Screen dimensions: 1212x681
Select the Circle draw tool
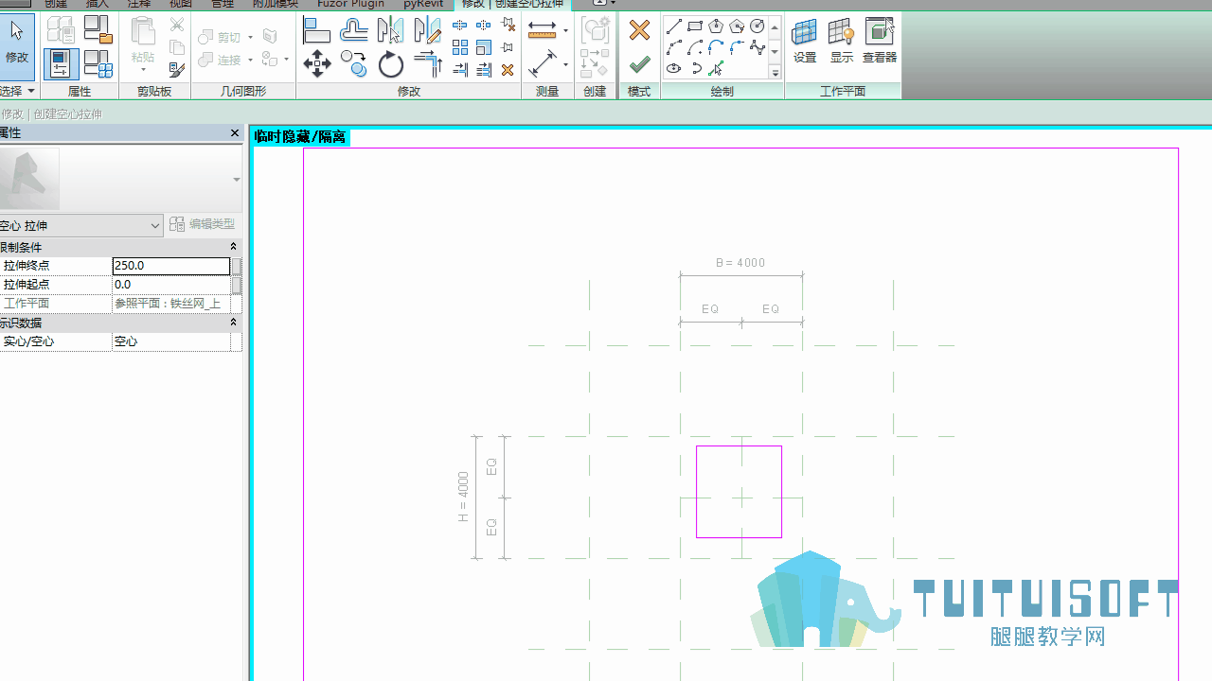tap(757, 26)
